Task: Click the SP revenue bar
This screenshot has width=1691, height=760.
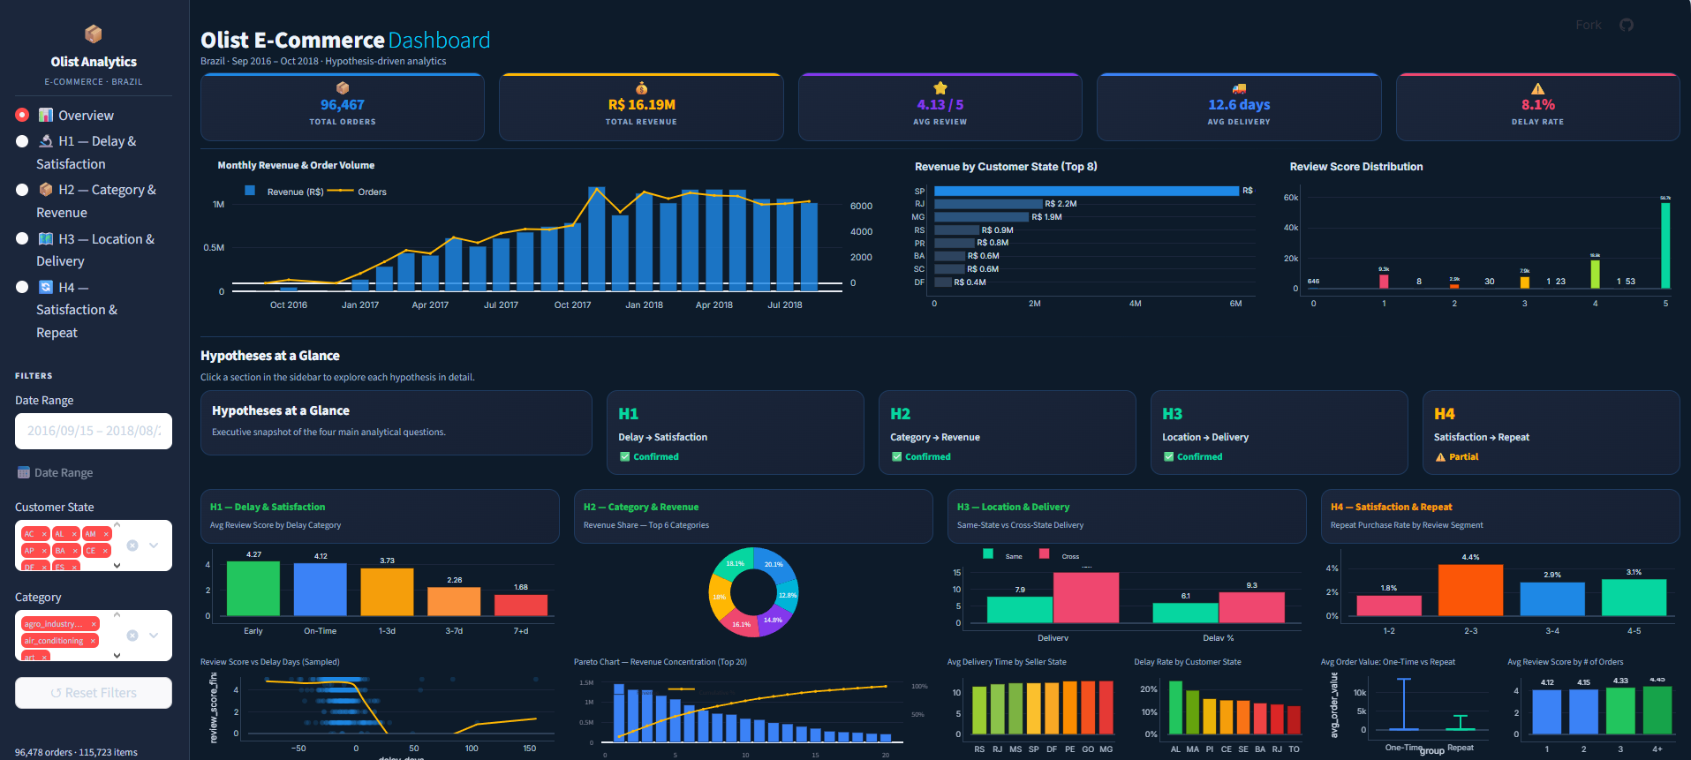Action: 1087,191
